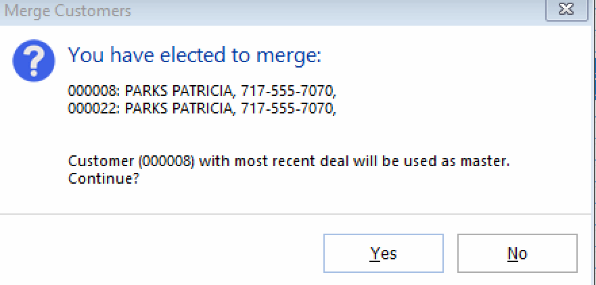Click the 'You have elected to merge:' heading
Image resolution: width=596 pixels, height=285 pixels.
click(194, 55)
